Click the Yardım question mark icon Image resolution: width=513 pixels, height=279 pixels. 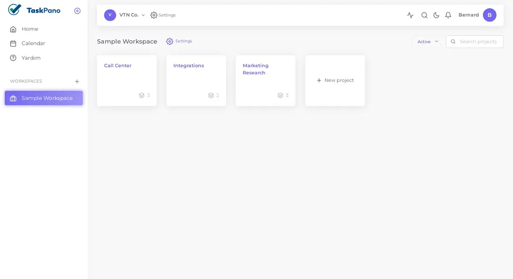tap(13, 58)
